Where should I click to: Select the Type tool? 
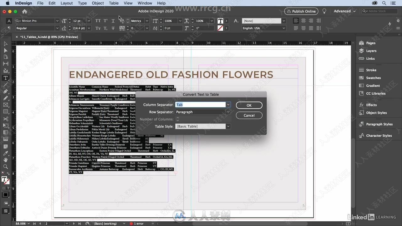click(x=6, y=78)
